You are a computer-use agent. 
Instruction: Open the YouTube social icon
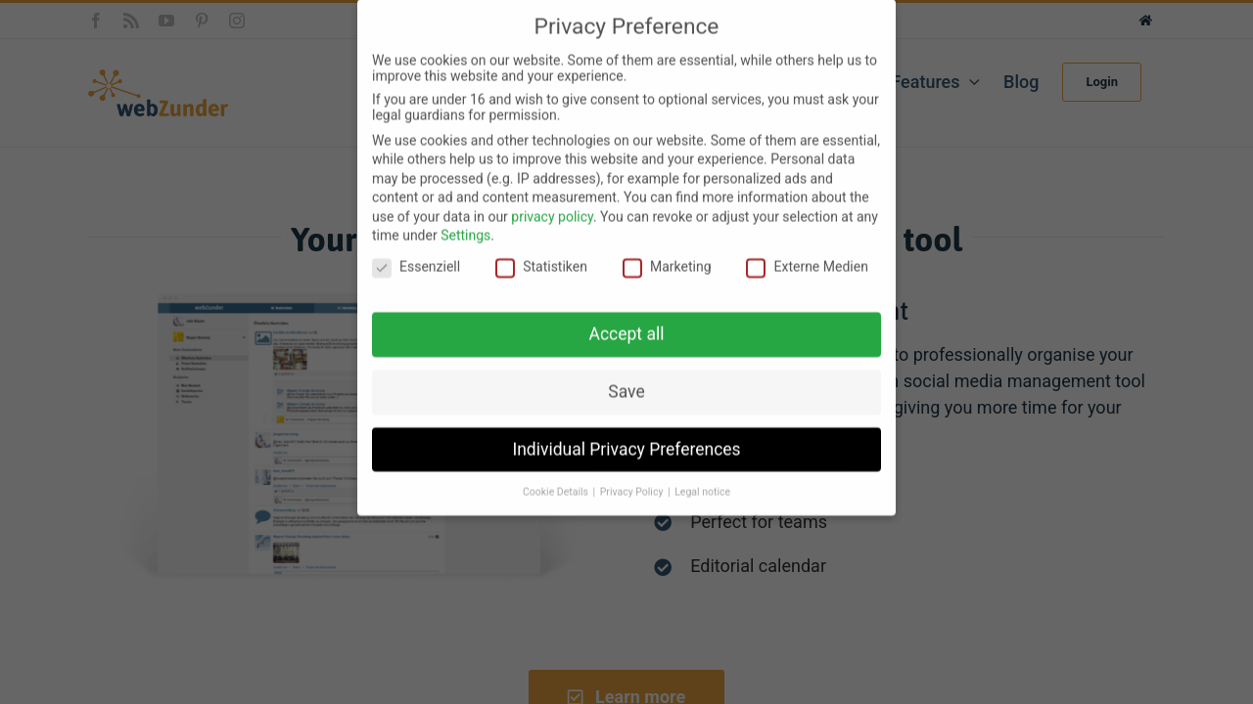pyautogui.click(x=166, y=21)
